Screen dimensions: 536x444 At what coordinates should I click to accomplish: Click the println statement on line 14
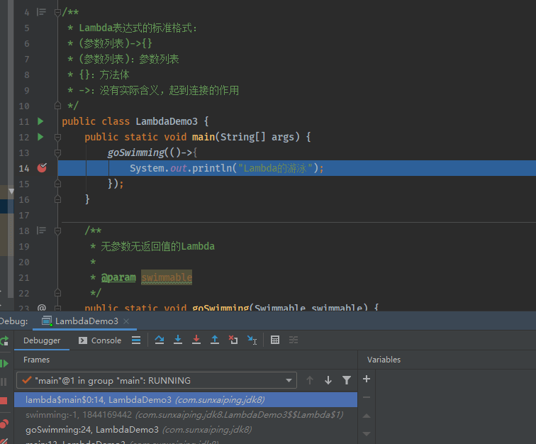pos(227,168)
